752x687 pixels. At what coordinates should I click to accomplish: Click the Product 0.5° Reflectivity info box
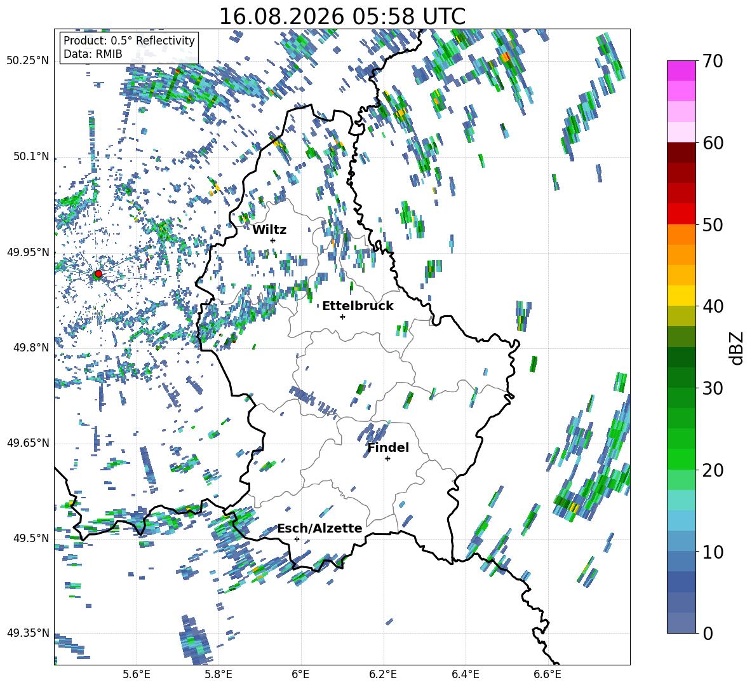tap(129, 47)
